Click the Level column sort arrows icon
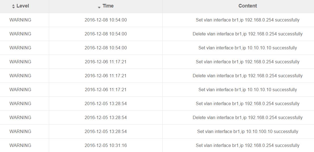The image size is (314, 152). [x=13, y=6]
